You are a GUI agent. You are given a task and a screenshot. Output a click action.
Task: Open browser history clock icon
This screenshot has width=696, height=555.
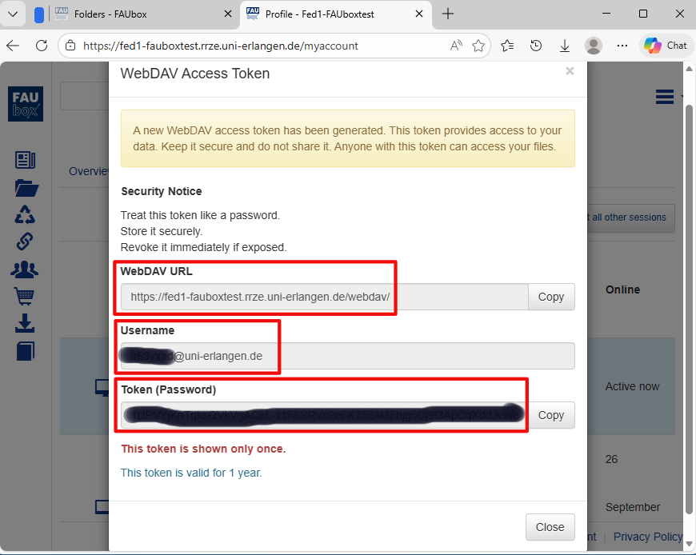(536, 46)
